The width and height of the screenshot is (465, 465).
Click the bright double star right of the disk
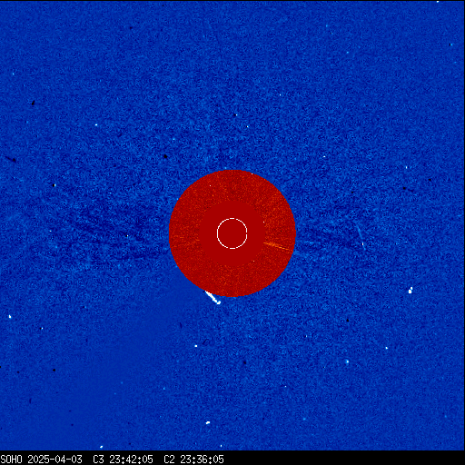(411, 290)
